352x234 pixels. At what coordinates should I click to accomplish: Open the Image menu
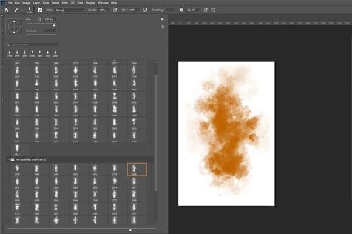[x=27, y=3]
